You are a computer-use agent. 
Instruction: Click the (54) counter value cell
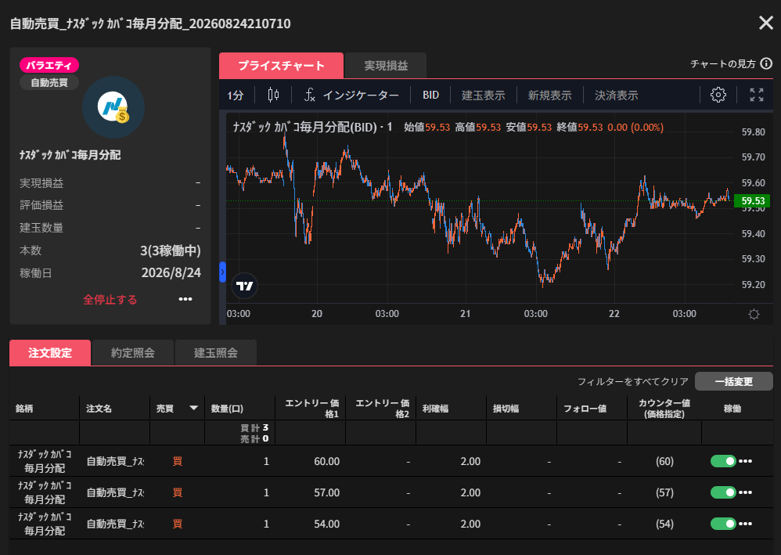click(664, 524)
